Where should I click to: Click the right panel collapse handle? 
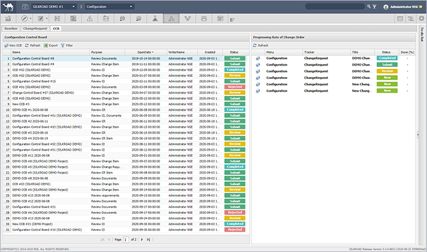click(417, 134)
